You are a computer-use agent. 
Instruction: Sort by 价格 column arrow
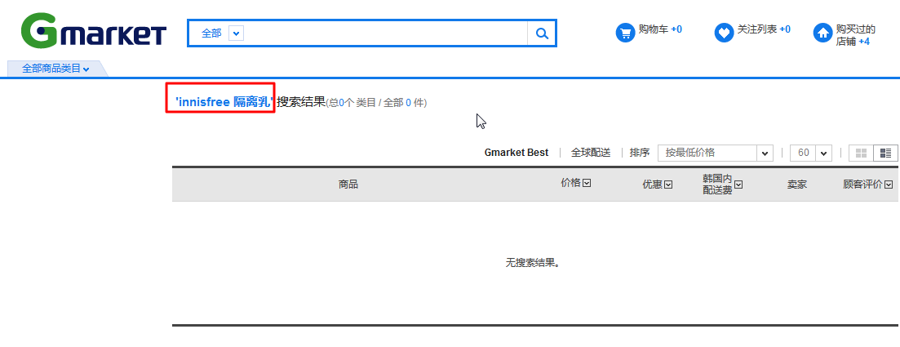[x=587, y=183]
